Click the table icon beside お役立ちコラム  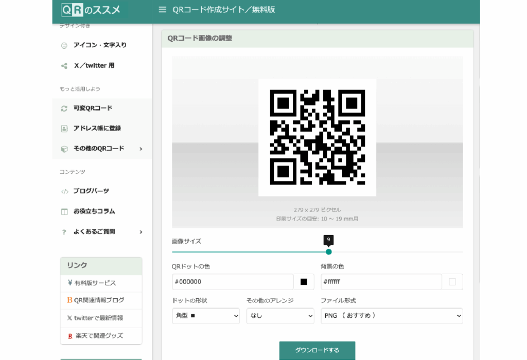(x=64, y=211)
